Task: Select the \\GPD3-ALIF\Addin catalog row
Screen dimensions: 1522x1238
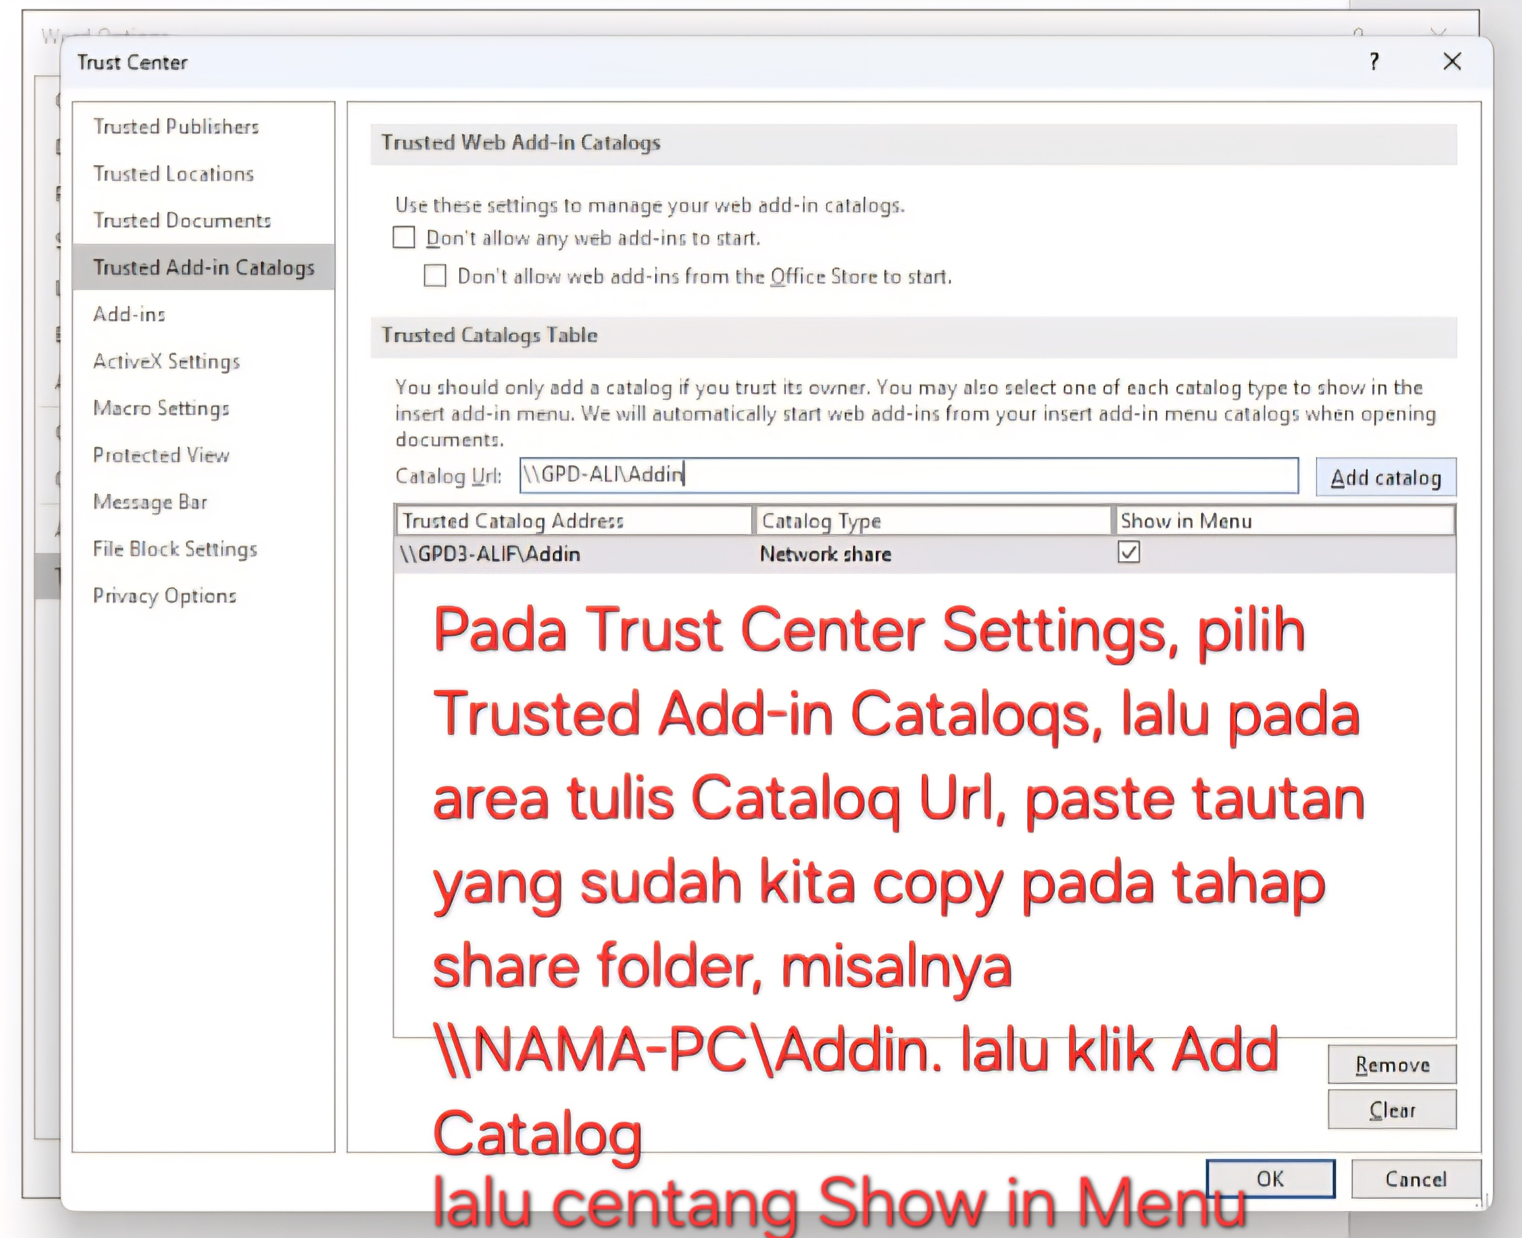Action: pos(924,554)
